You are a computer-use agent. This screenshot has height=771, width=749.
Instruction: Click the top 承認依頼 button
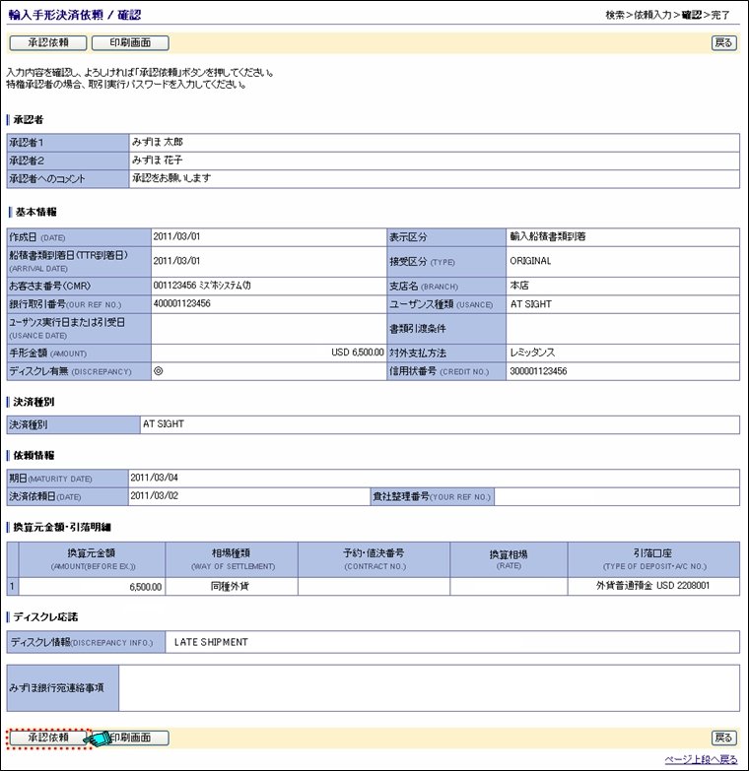[x=48, y=42]
